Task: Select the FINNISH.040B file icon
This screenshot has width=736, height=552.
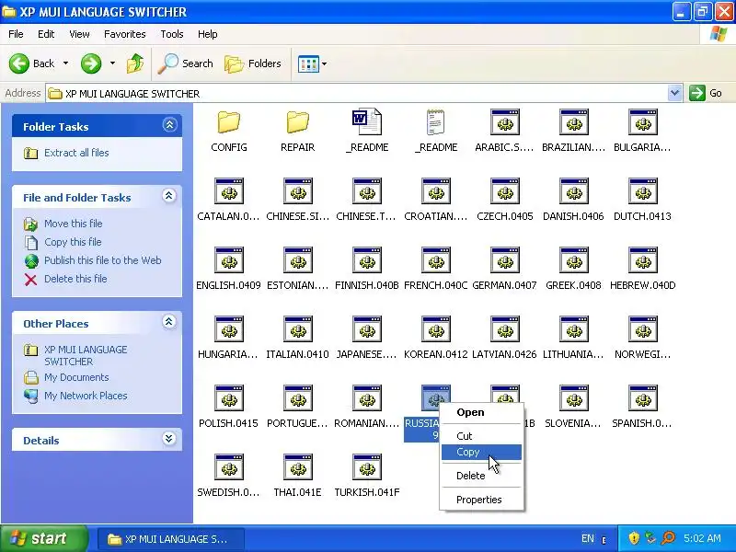Action: tap(366, 260)
